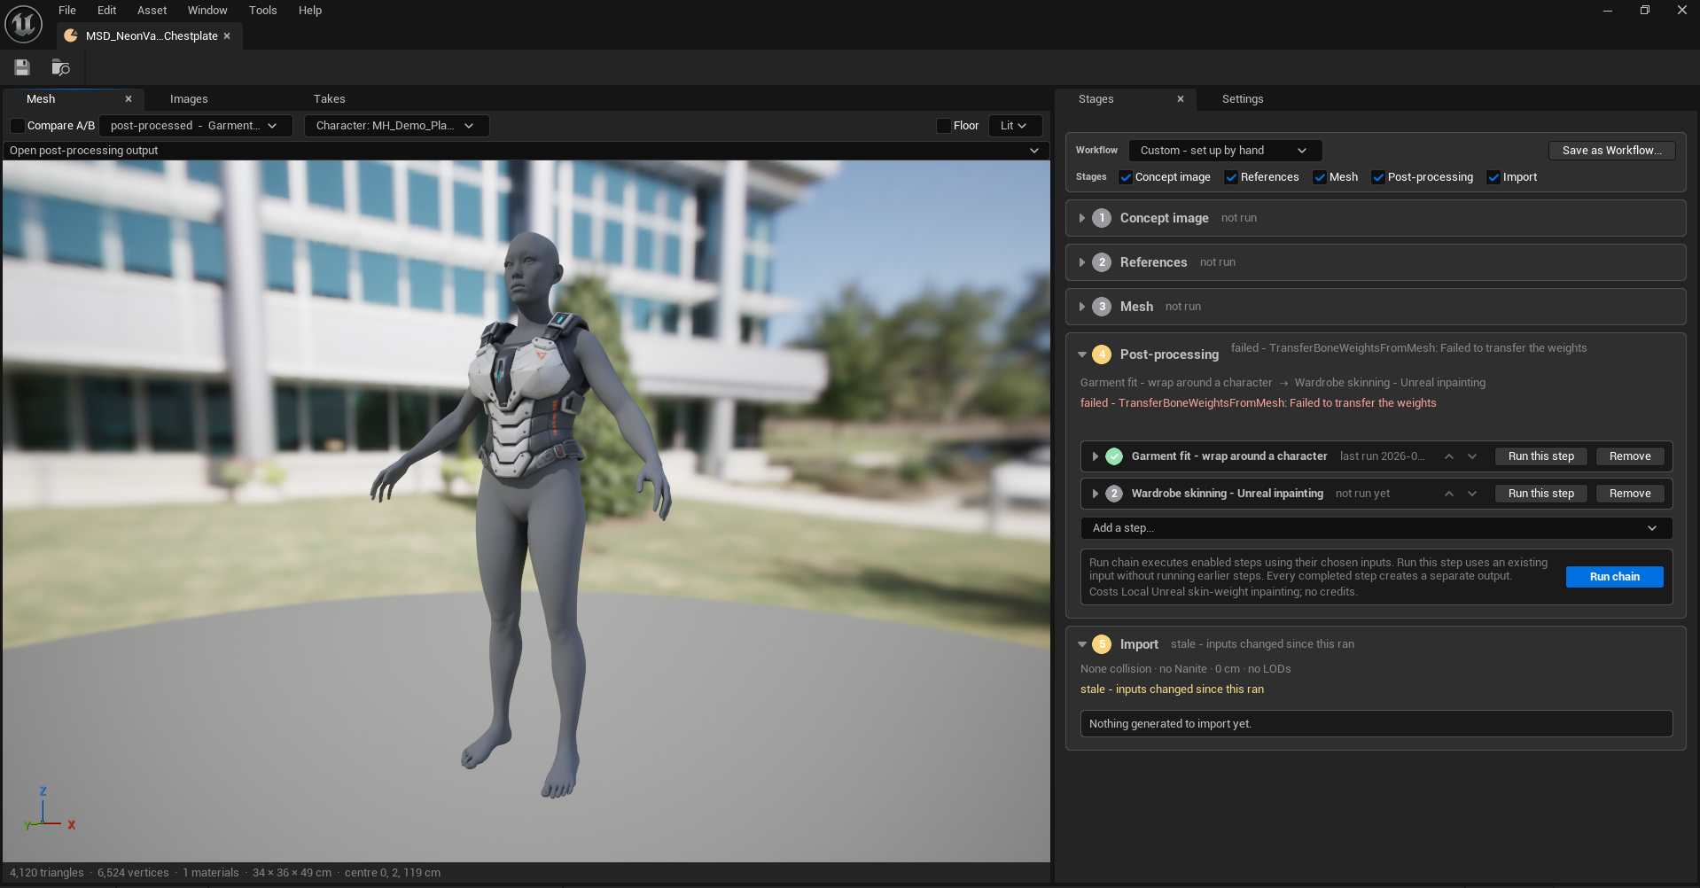Image resolution: width=1700 pixels, height=888 pixels.
Task: Toggle the Compare A/B checkbox
Action: point(18,126)
